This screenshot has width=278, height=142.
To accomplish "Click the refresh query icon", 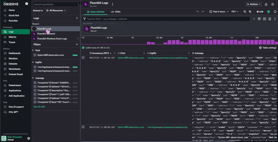I will click(275, 12).
